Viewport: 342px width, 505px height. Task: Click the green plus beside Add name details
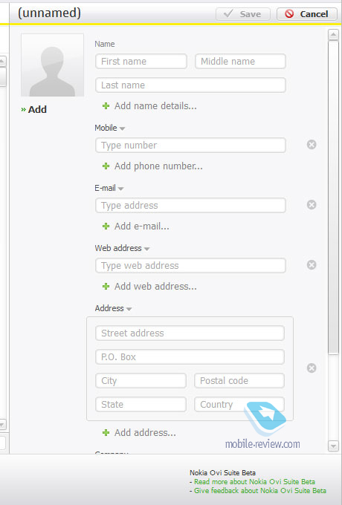coord(106,106)
